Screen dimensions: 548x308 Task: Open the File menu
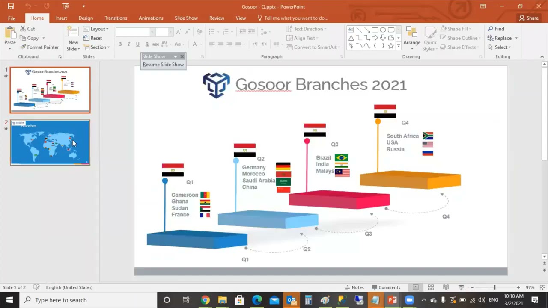[x=12, y=18]
